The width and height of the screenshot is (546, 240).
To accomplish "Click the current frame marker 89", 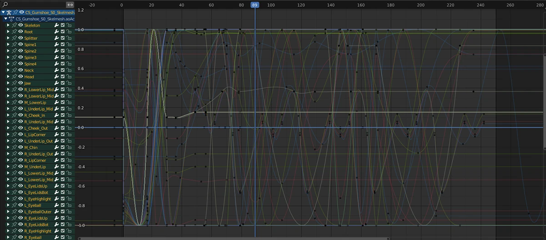I will coord(255,5).
